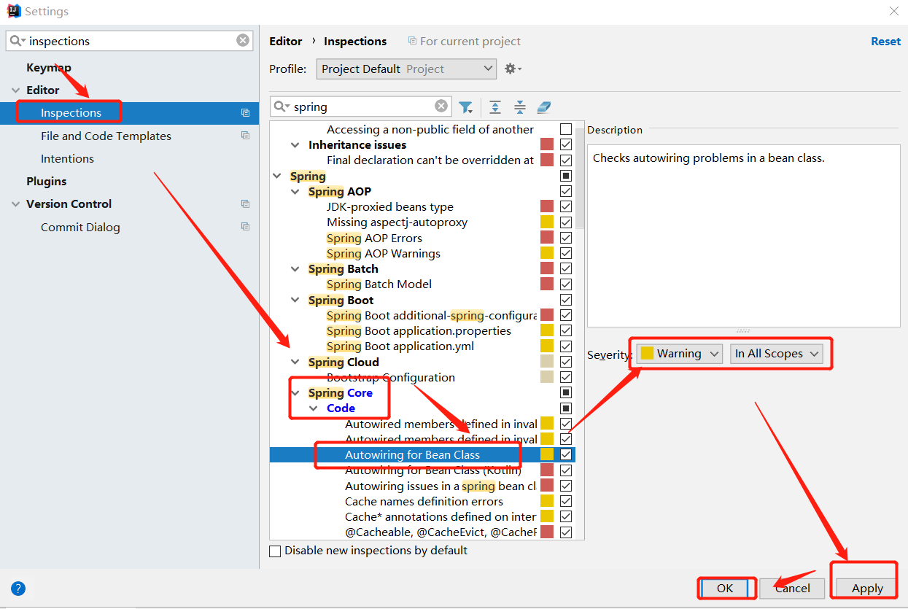Collapse the Spring Batch group
Viewport: 908px width, 609px height.
tap(295, 269)
